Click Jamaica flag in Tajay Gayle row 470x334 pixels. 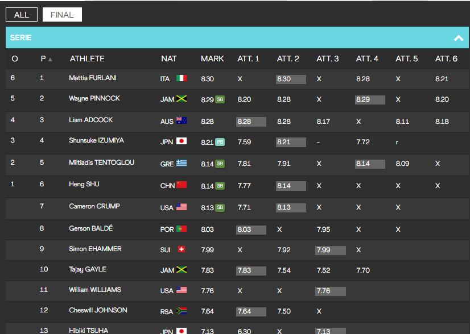click(x=182, y=269)
